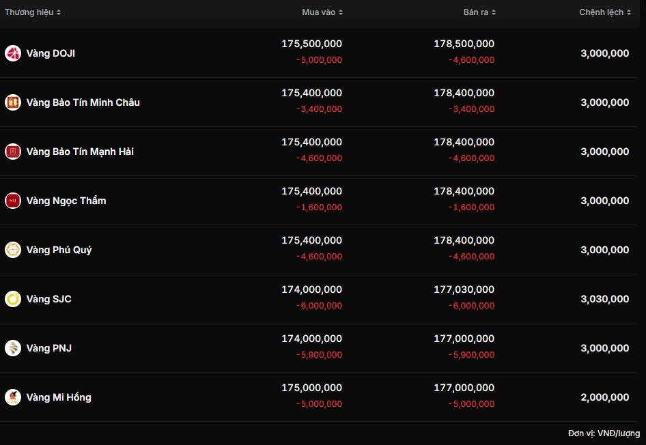This screenshot has height=445, width=646.
Task: Select the Vàng Mi Hồng row name
Action: click(x=59, y=397)
